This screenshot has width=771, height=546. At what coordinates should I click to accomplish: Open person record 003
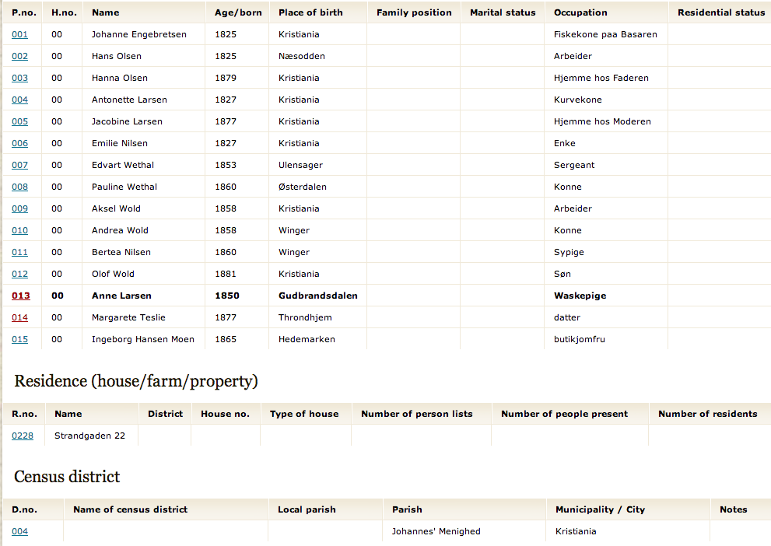click(x=19, y=78)
